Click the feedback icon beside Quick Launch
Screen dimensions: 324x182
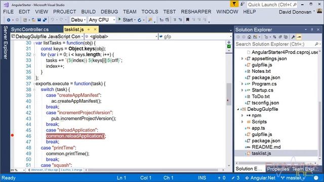(242, 4)
